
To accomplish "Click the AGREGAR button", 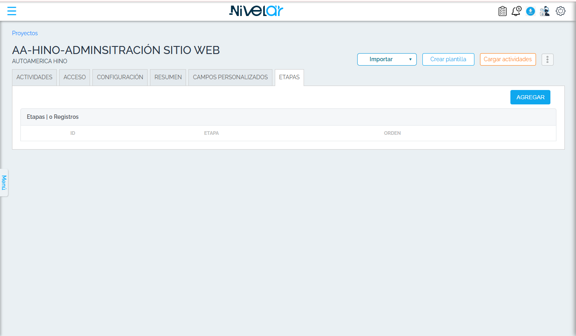I will click(530, 97).
